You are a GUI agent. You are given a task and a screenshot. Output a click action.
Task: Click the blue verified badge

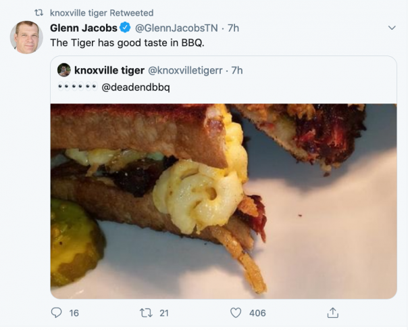tap(125, 28)
